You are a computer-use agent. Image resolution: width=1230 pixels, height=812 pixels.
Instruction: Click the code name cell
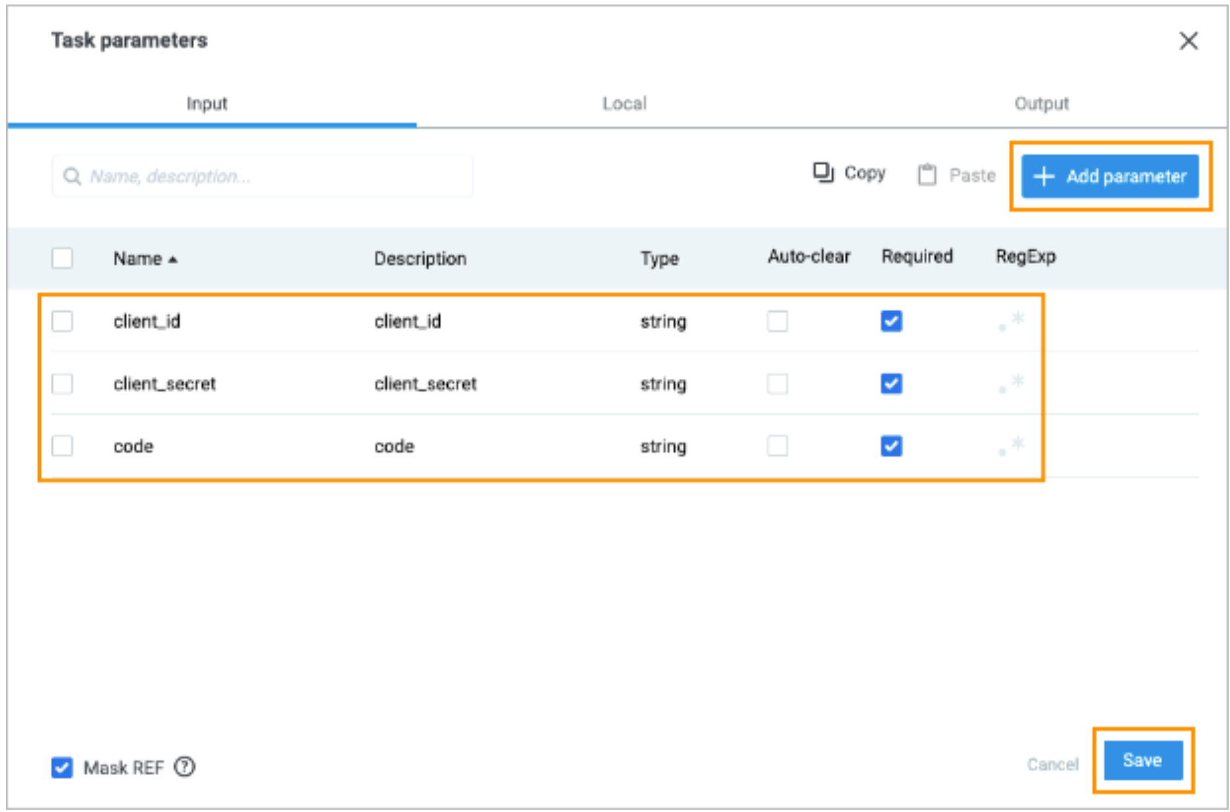click(x=133, y=446)
